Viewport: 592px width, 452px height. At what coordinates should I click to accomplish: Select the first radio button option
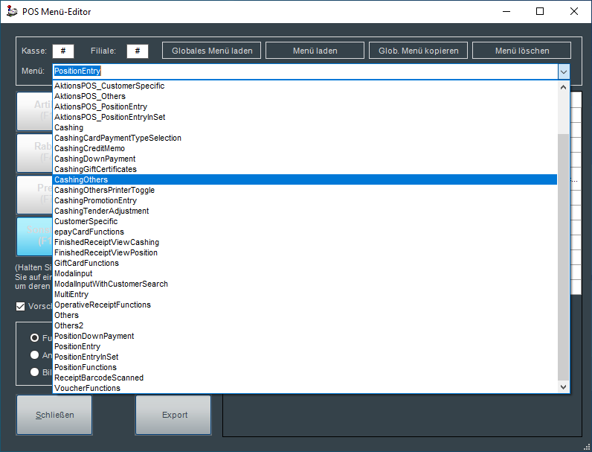(x=34, y=337)
